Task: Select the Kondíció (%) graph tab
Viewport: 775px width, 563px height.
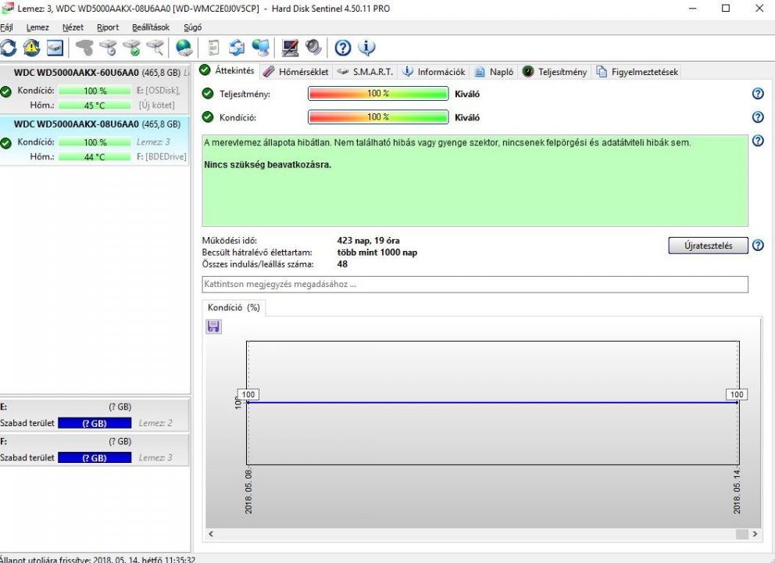Action: pos(234,308)
